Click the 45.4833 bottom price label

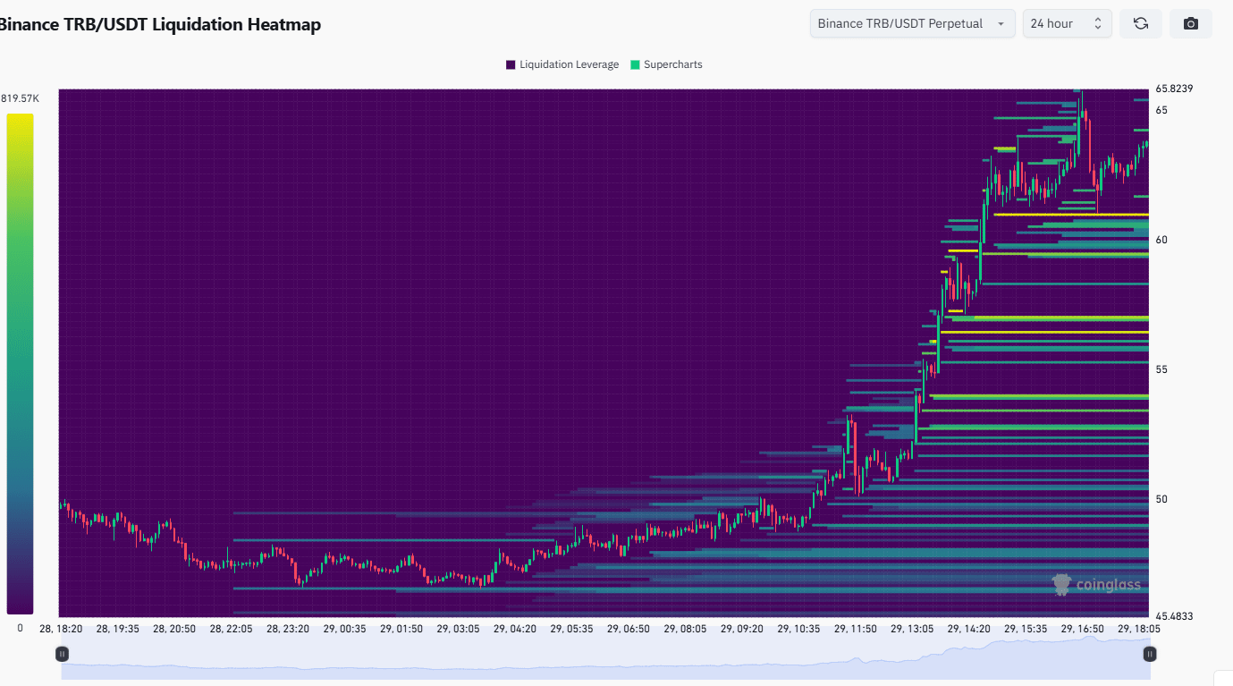(x=1174, y=616)
